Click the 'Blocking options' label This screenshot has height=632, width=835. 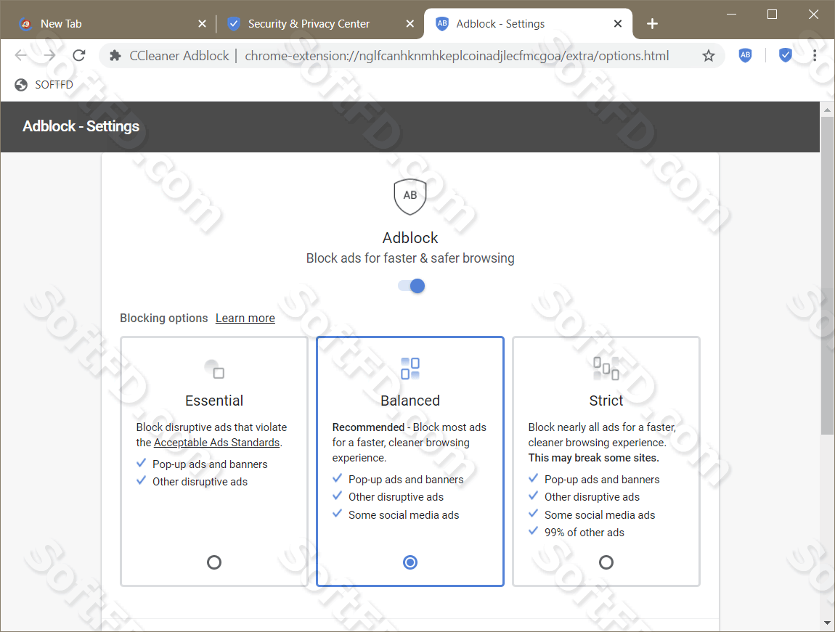pos(163,318)
